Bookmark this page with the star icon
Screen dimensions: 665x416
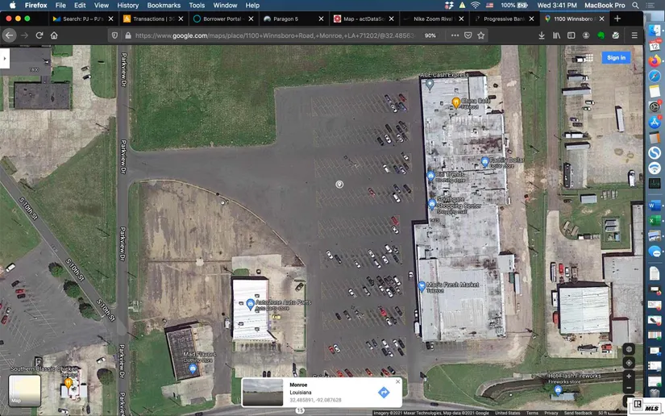click(x=481, y=35)
